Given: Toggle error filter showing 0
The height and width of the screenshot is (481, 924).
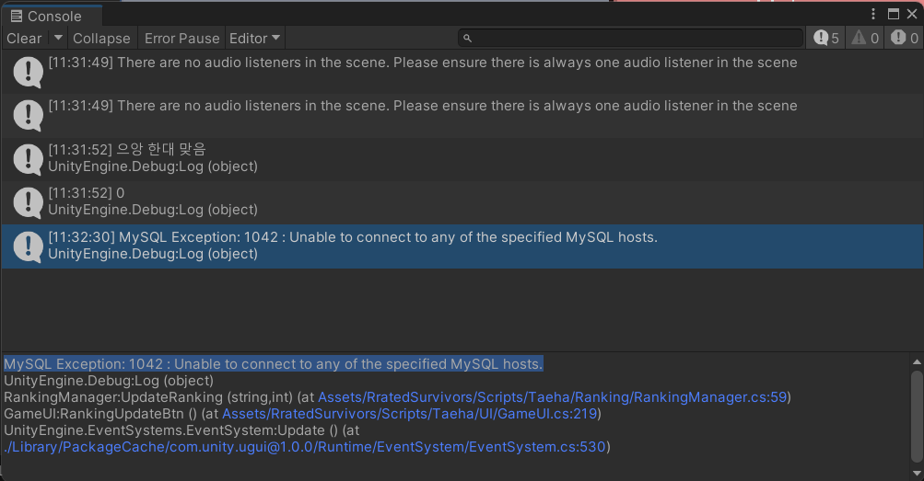Looking at the screenshot, I should click(x=905, y=38).
